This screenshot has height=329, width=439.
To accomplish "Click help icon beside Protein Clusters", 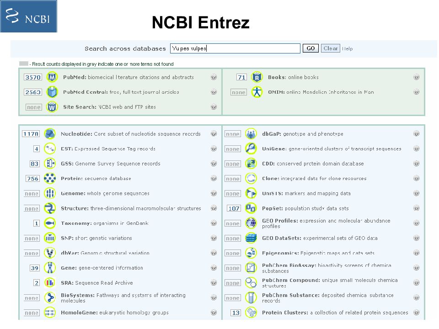I will tap(416, 312).
